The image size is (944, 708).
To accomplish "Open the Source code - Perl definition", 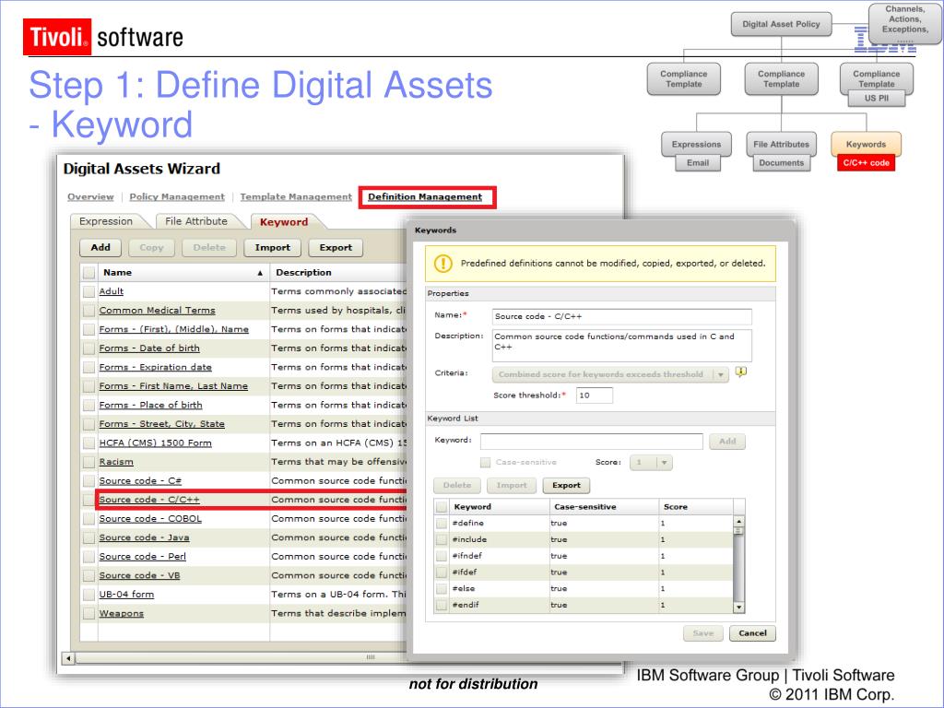I will (143, 557).
